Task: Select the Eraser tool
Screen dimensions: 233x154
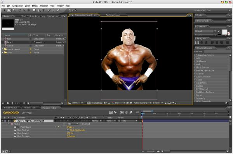Action: 58,10
